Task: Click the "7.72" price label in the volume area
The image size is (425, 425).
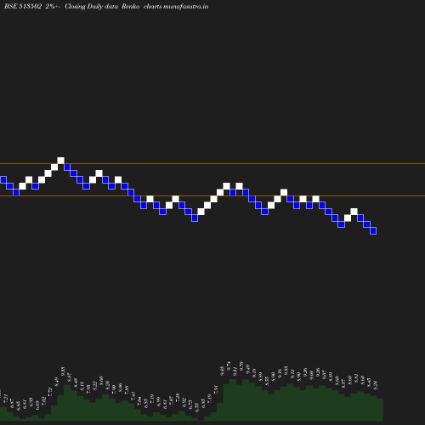Action: pos(50,392)
